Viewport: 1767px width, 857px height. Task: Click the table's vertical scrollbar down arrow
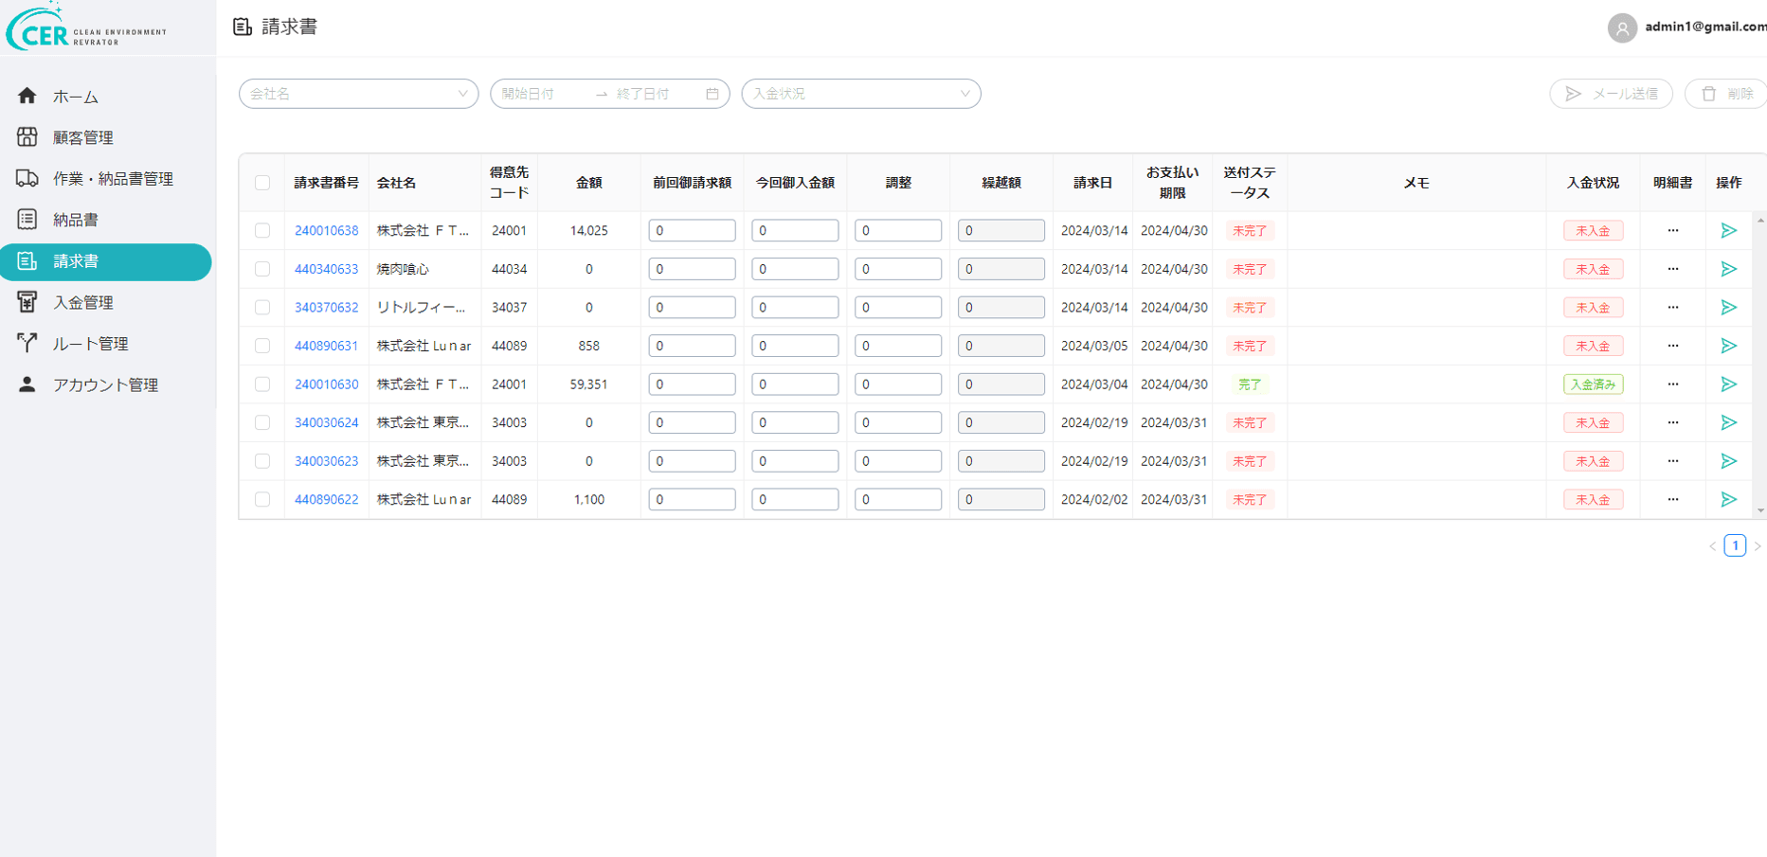[x=1760, y=511]
